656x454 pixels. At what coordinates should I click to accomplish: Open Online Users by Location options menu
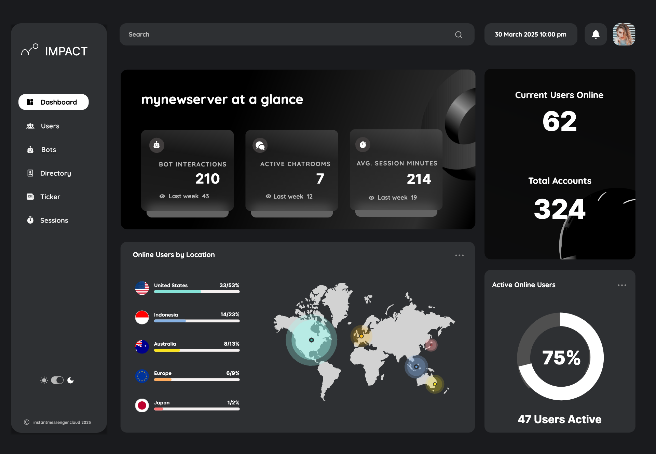tap(459, 255)
